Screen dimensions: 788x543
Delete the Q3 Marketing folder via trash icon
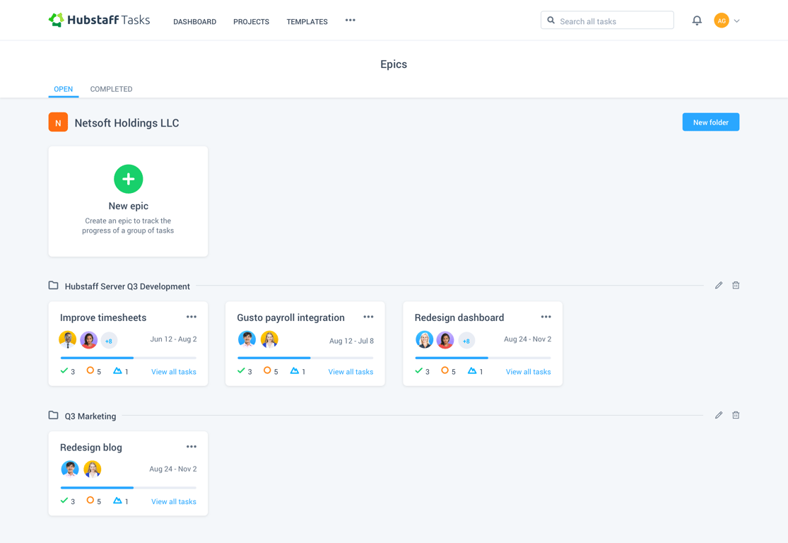(736, 415)
